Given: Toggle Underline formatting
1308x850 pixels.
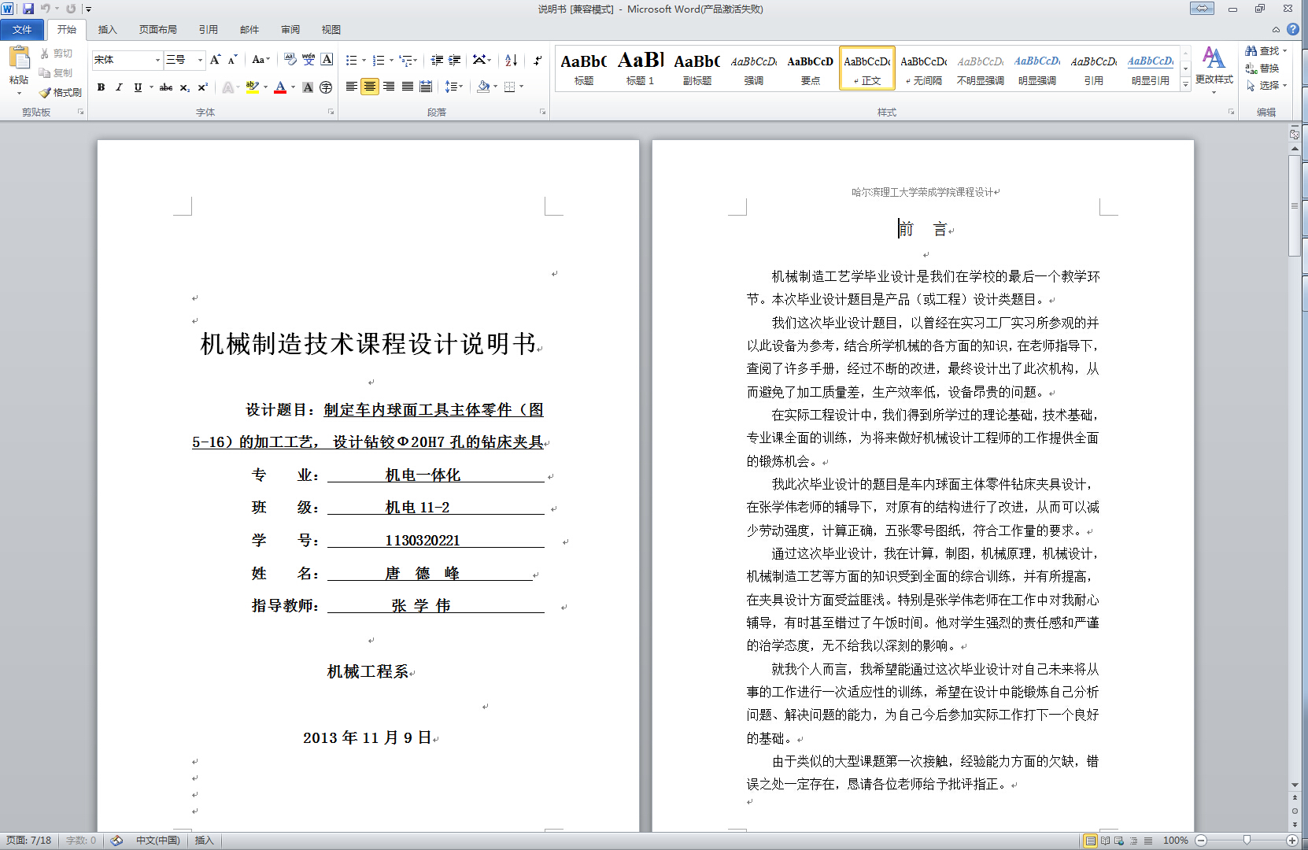Looking at the screenshot, I should (138, 87).
